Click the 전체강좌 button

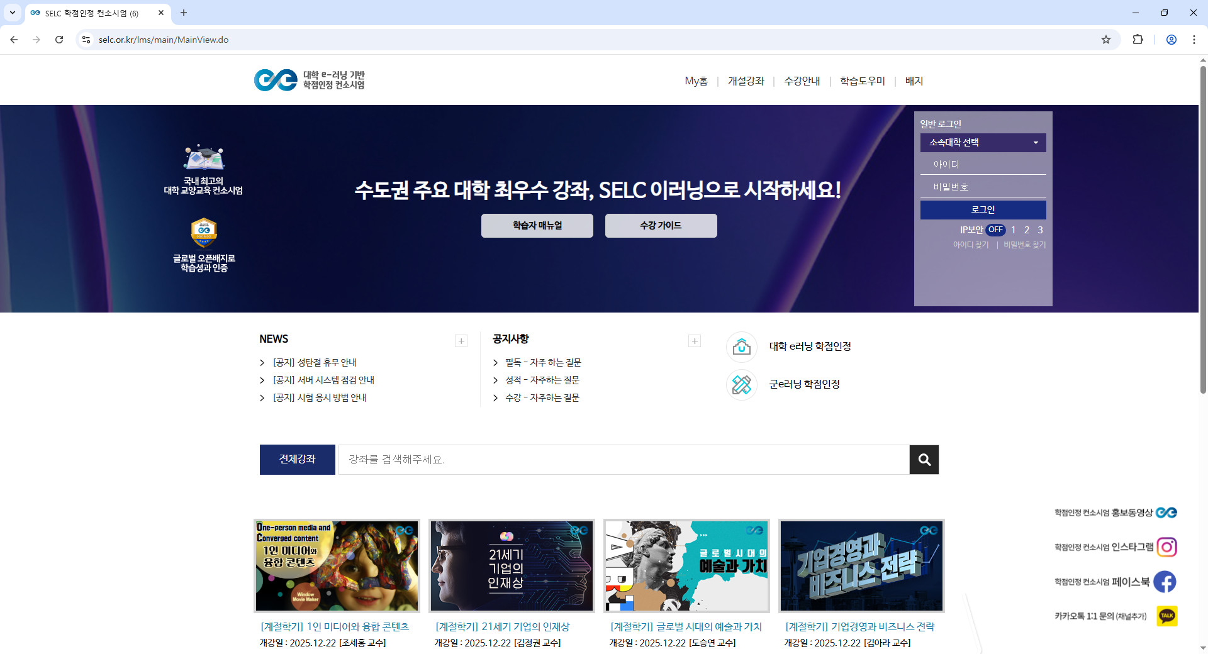[x=298, y=460]
